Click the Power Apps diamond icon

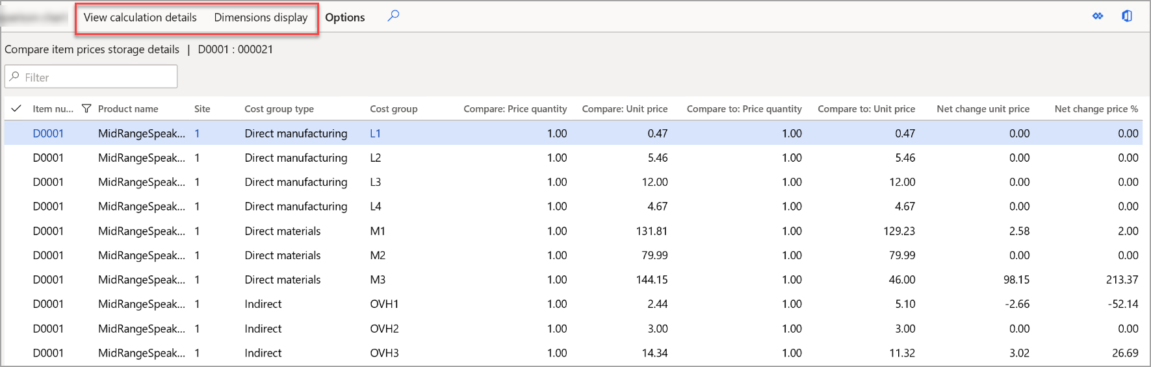click(x=1098, y=16)
